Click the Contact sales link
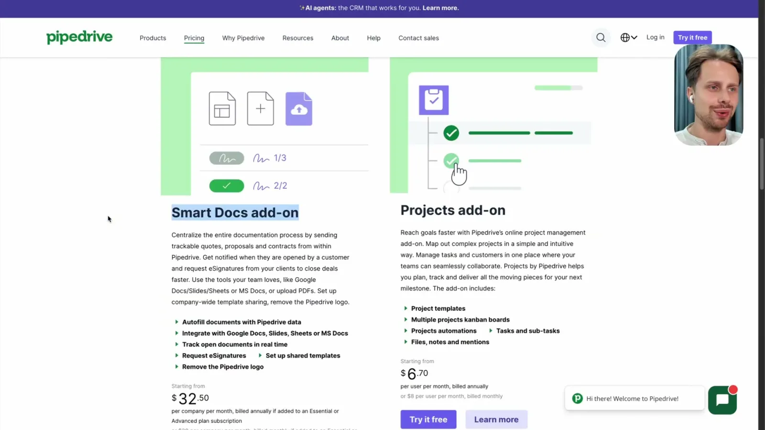 click(419, 38)
